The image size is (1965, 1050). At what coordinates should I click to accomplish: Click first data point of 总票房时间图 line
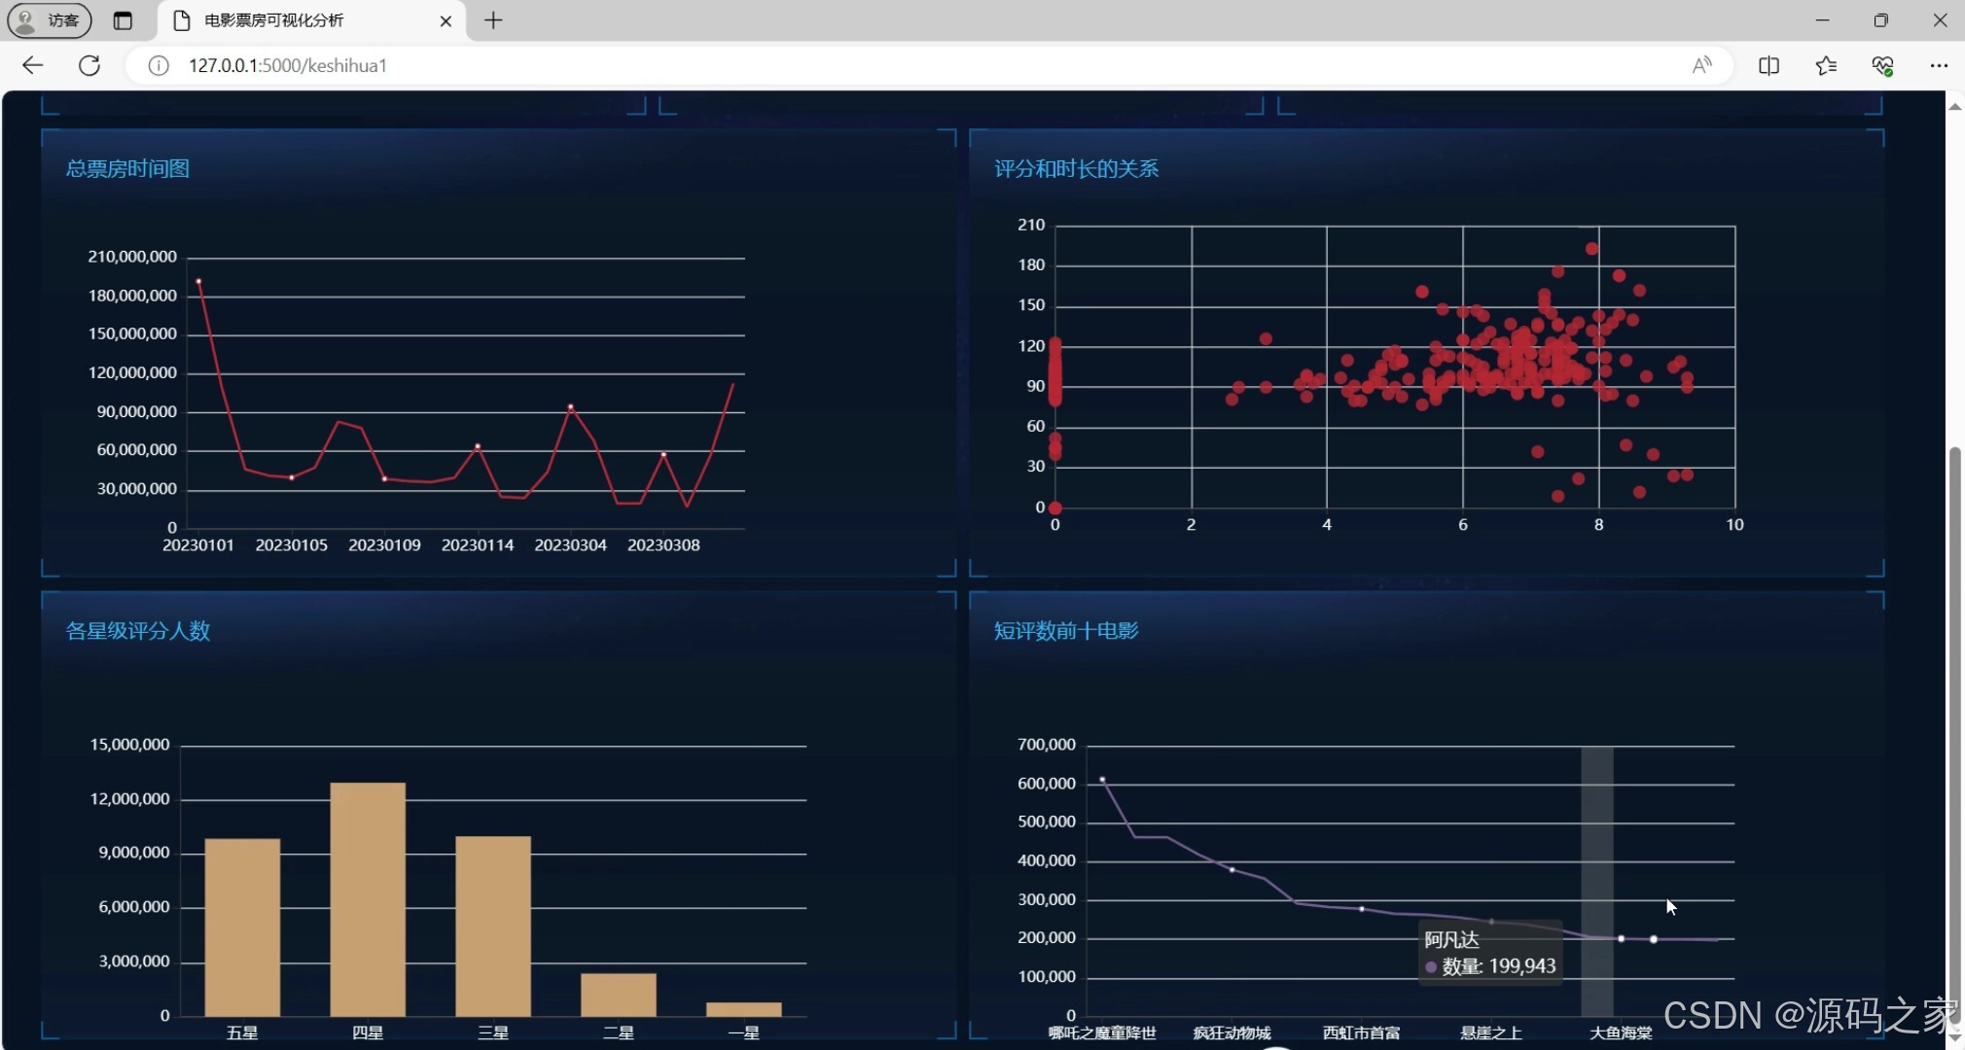(198, 281)
